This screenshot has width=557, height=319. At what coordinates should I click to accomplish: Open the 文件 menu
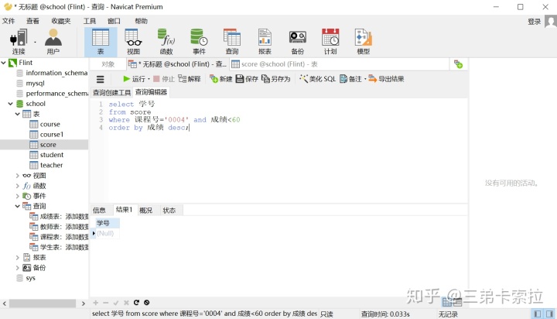click(9, 21)
